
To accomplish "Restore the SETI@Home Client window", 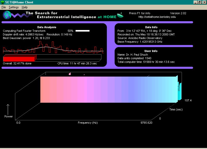I will pyautogui.click(x=199, y=2).
